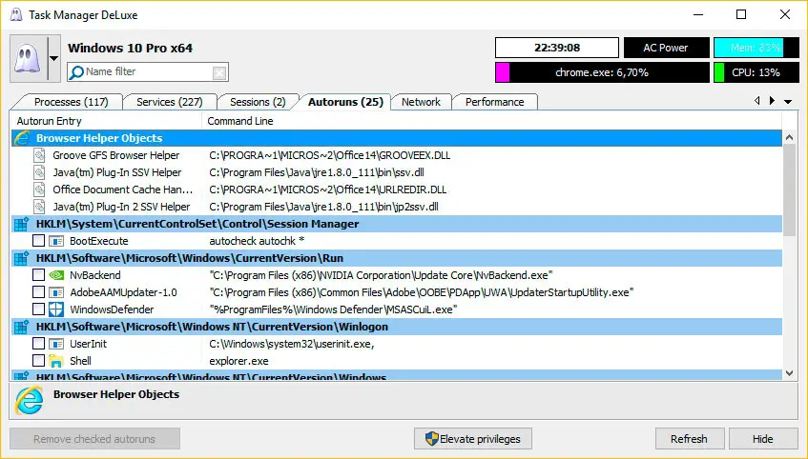Select the autocheck autochk * command
Image resolution: width=808 pixels, height=459 pixels.
257,241
